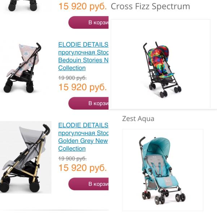Click the turquoise Zest Aqua stroller image

pyautogui.click(x=162, y=170)
